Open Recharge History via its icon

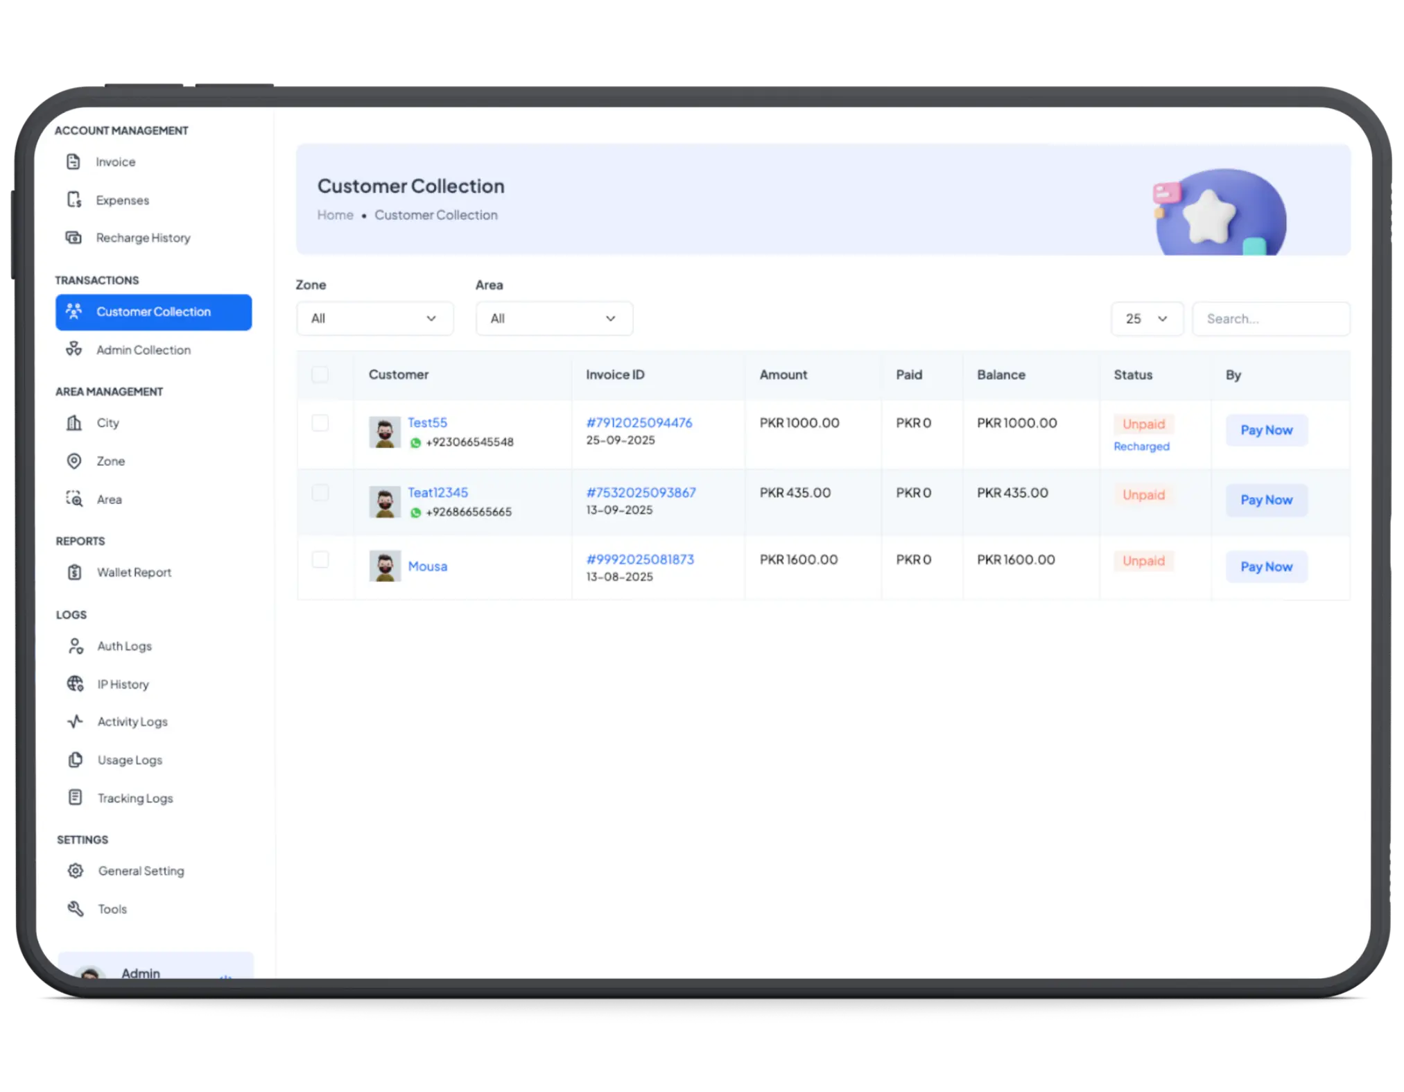click(75, 237)
